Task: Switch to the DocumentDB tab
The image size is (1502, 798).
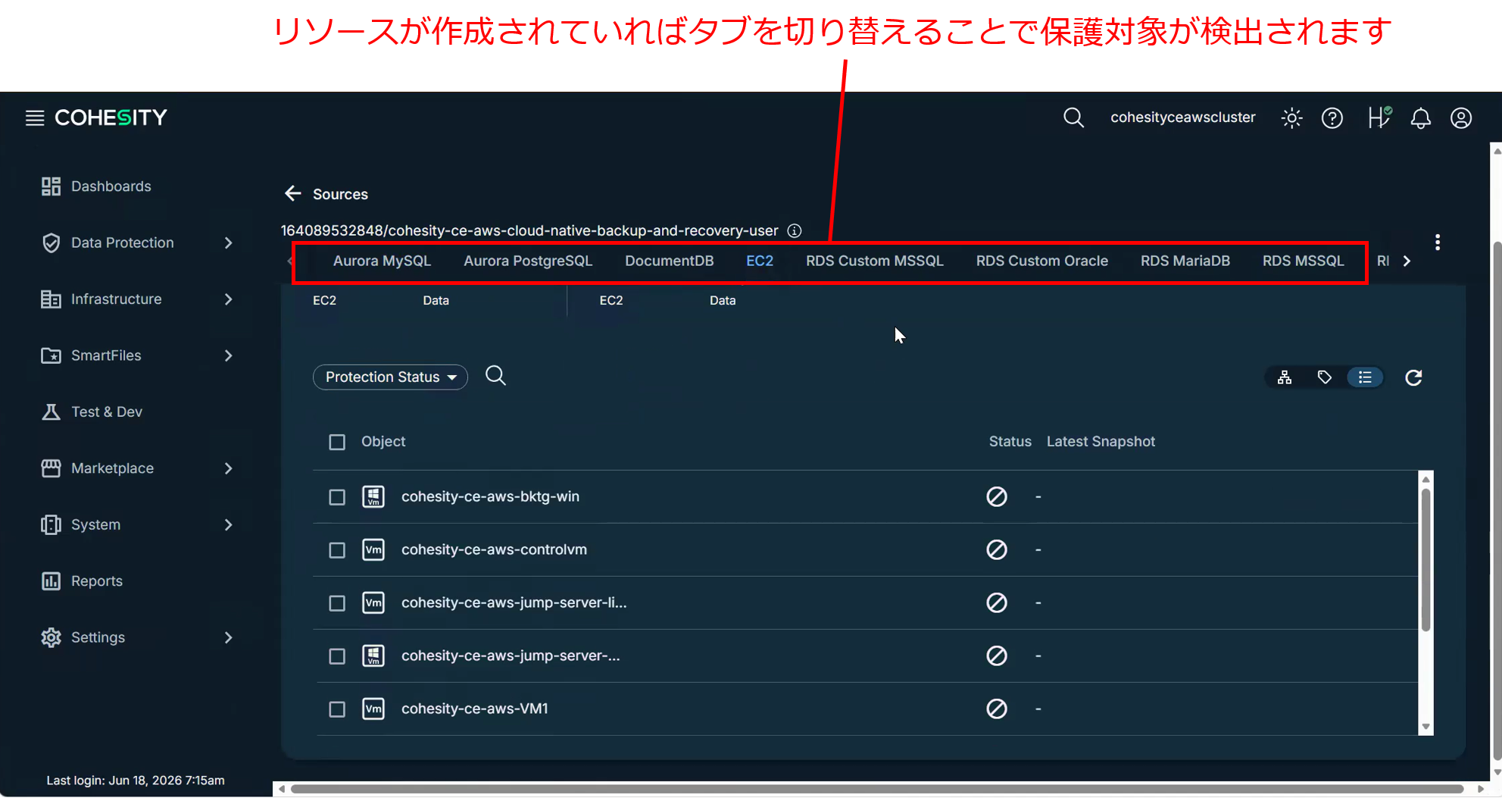Action: [x=669, y=261]
